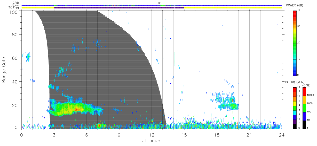Click y-axis range gate label '40'
This screenshot has width=317, height=146.
[x=15, y=82]
